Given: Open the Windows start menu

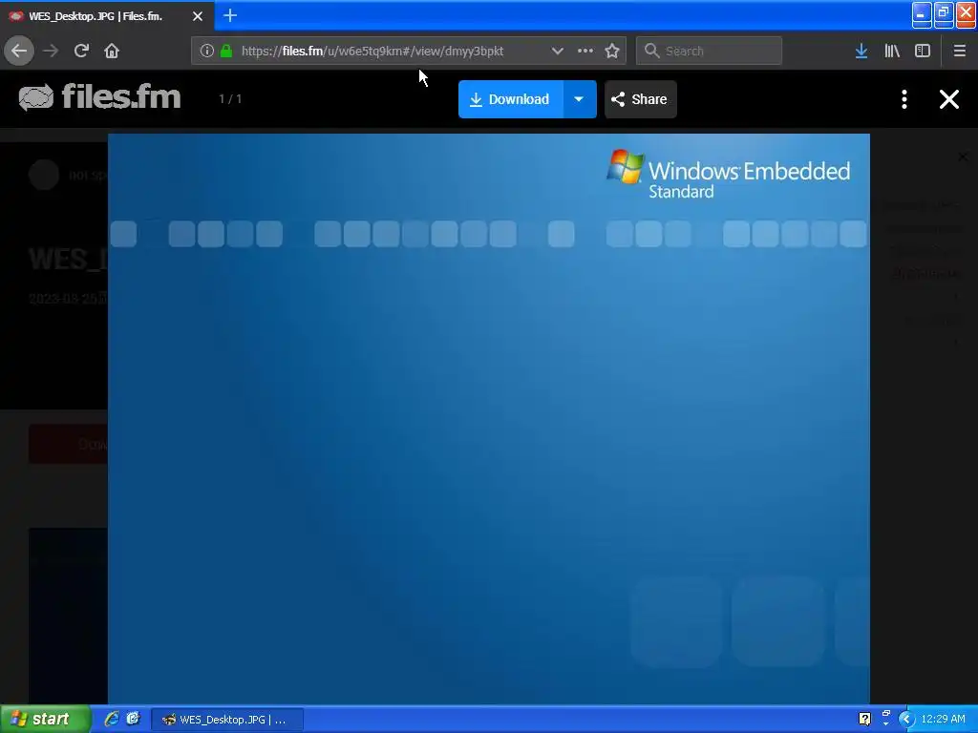Looking at the screenshot, I should pos(46,720).
